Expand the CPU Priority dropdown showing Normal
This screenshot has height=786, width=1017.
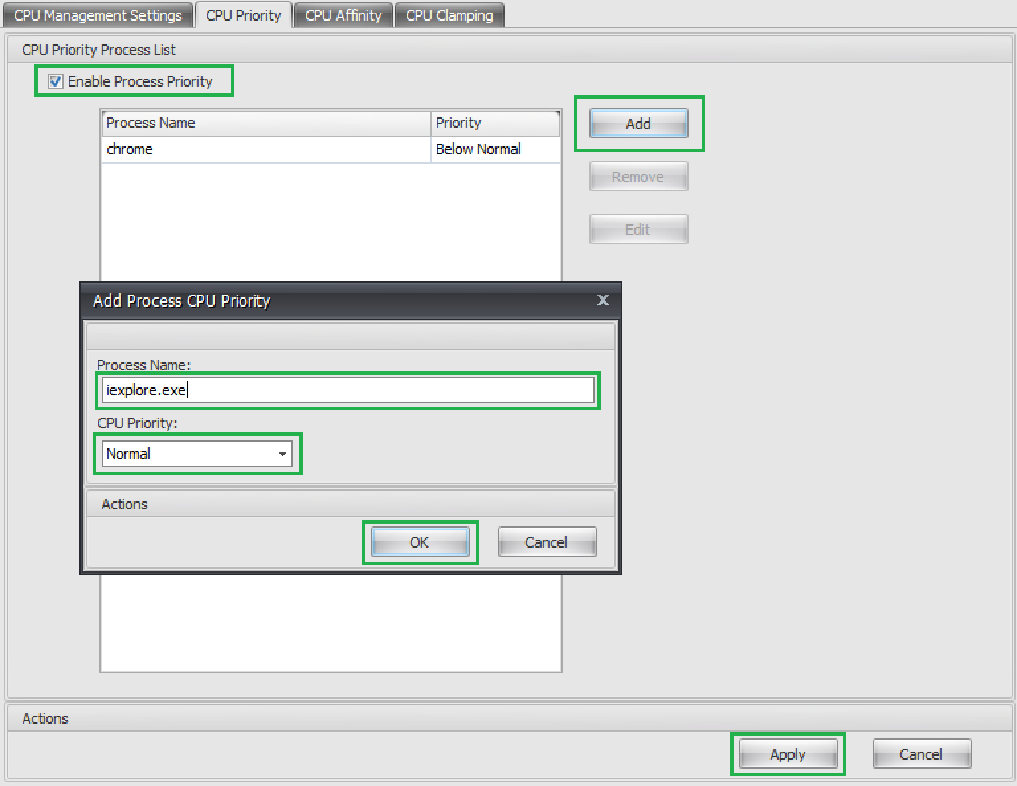click(x=197, y=454)
